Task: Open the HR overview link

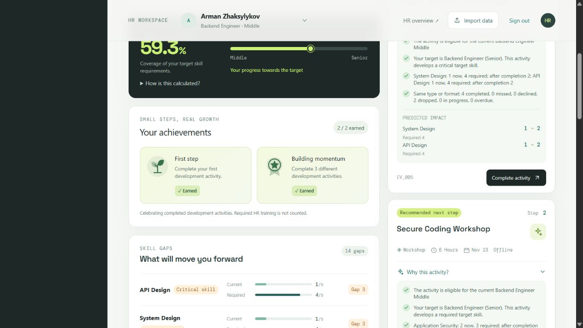Action: tap(421, 21)
